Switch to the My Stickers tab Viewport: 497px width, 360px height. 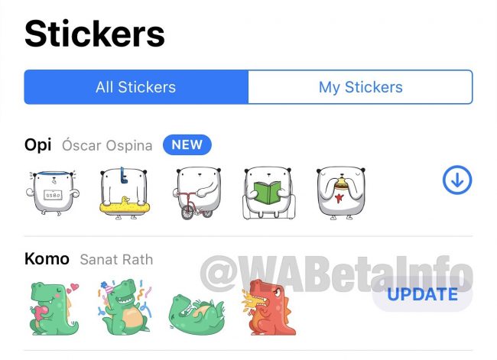click(x=360, y=87)
